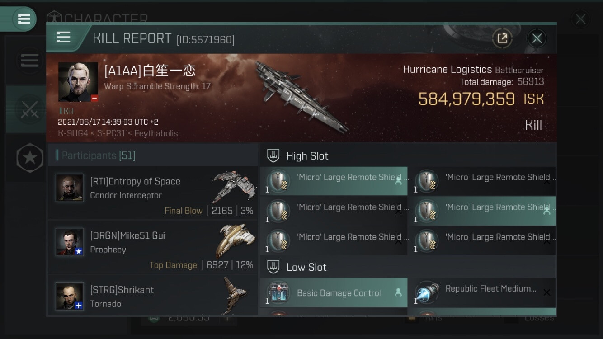Image resolution: width=603 pixels, height=339 pixels.
Task: Click Shrikant pilot portrait
Action: (x=70, y=296)
